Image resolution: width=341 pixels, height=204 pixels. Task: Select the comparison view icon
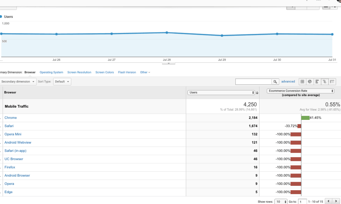click(325, 81)
